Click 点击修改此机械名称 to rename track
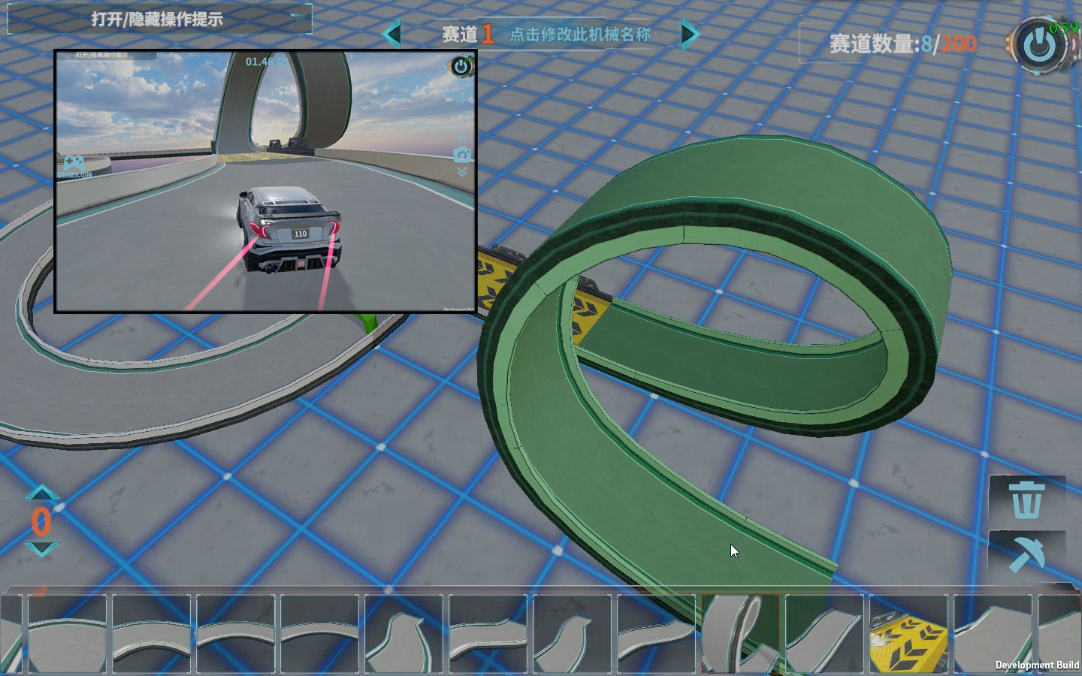The width and height of the screenshot is (1082, 676). point(579,35)
